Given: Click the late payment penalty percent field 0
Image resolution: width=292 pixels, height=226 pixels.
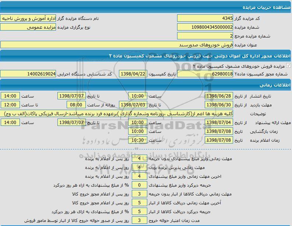Looking at the screenshot, I should (139, 185).
